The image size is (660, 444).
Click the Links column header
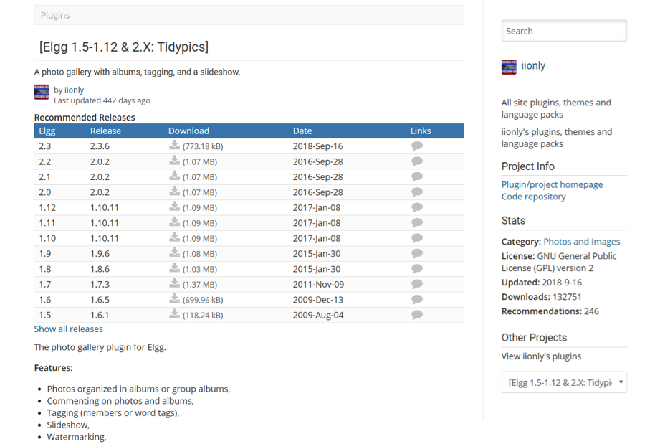point(421,131)
